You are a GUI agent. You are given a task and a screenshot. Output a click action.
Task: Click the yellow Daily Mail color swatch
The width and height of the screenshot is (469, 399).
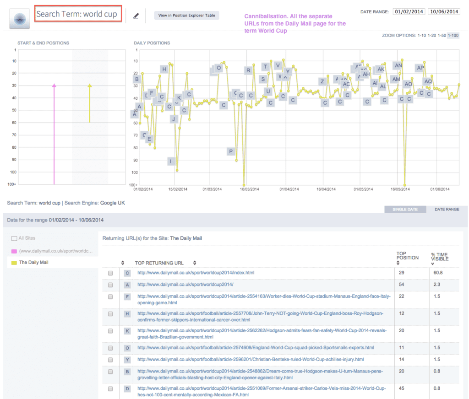click(14, 262)
